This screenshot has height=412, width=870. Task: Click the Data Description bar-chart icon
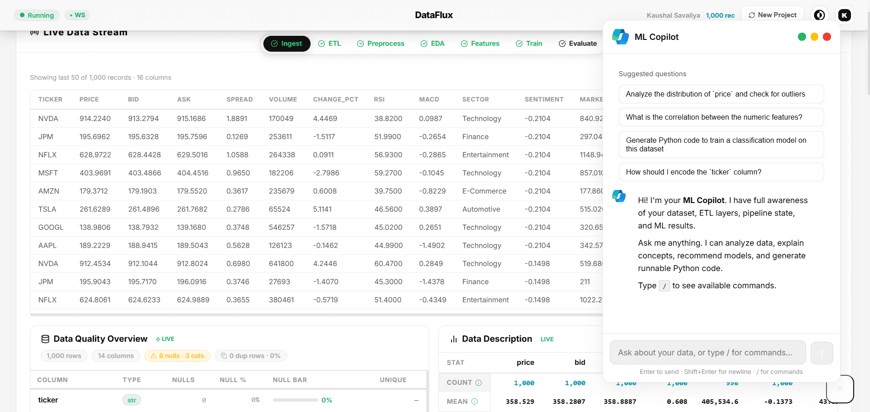(x=454, y=339)
